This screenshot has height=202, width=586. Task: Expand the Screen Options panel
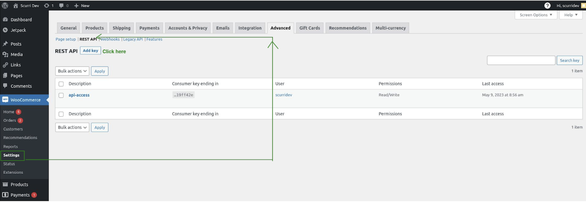click(536, 15)
